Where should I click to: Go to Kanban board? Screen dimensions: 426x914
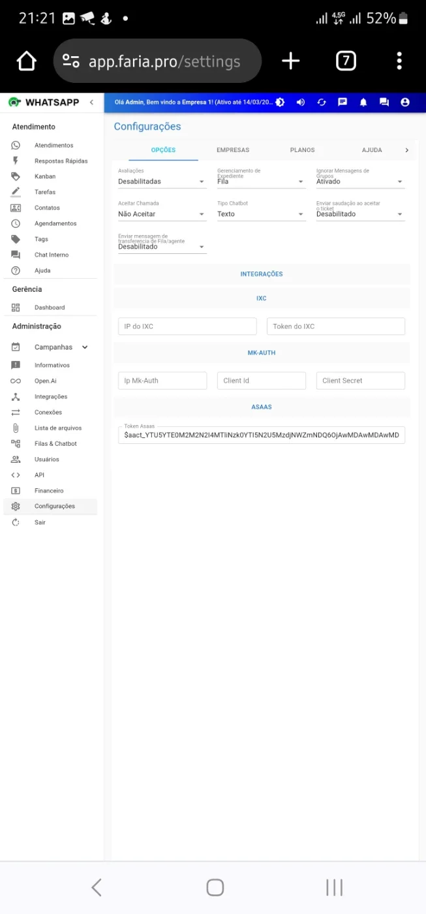51,176
